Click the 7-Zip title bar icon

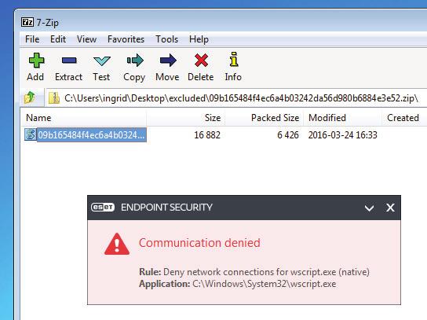(27, 22)
